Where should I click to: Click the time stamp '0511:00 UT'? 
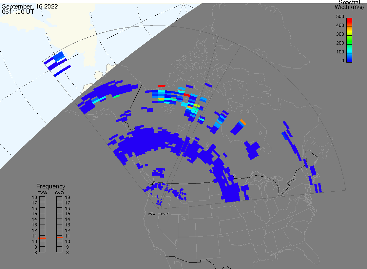point(18,12)
